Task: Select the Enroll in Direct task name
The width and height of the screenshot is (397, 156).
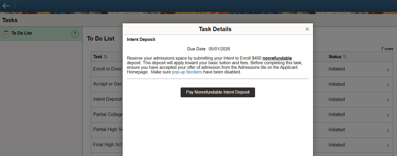Action: tap(107, 69)
